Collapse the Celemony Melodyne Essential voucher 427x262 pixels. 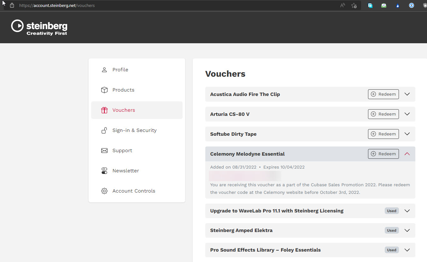pyautogui.click(x=407, y=154)
